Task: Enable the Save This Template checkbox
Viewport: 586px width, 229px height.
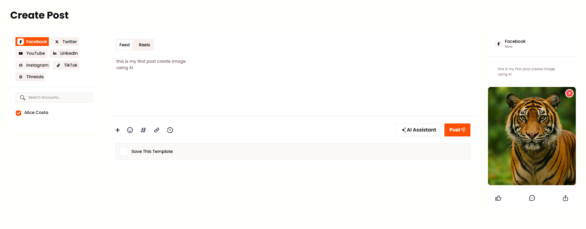Action: coord(124,151)
